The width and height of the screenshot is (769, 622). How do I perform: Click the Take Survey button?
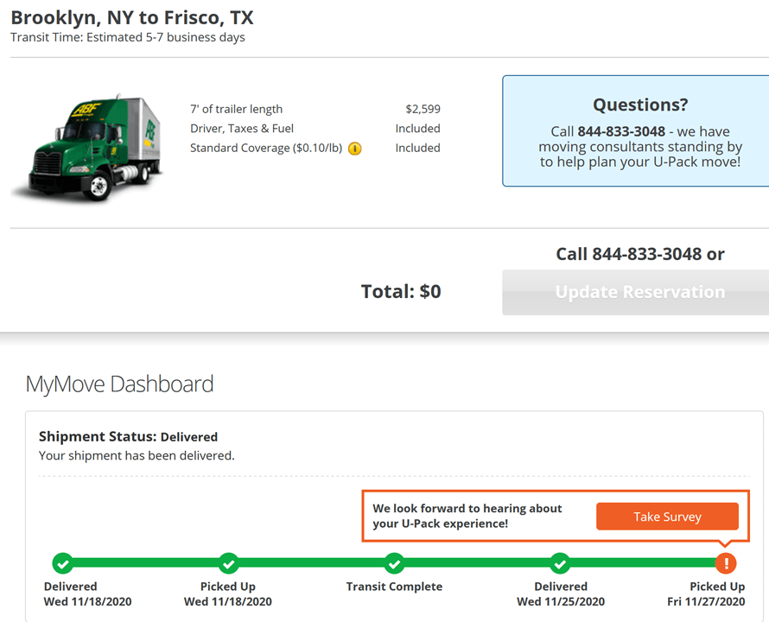coord(667,517)
